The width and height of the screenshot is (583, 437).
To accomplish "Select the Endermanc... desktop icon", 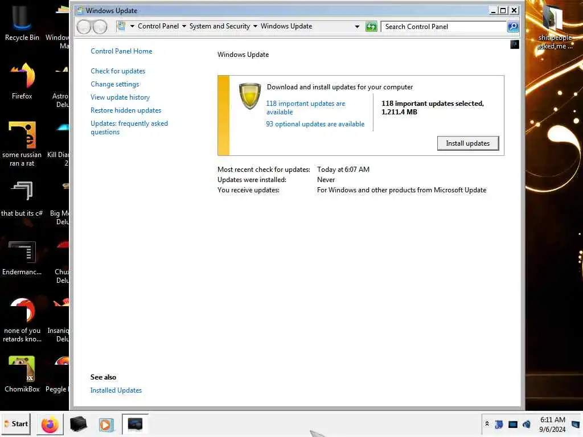I will point(22,258).
